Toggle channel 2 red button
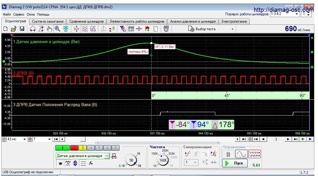 [74, 148]
